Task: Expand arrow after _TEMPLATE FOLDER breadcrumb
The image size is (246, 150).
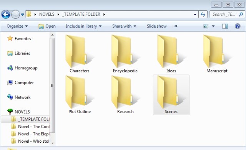Action: pos(104,15)
